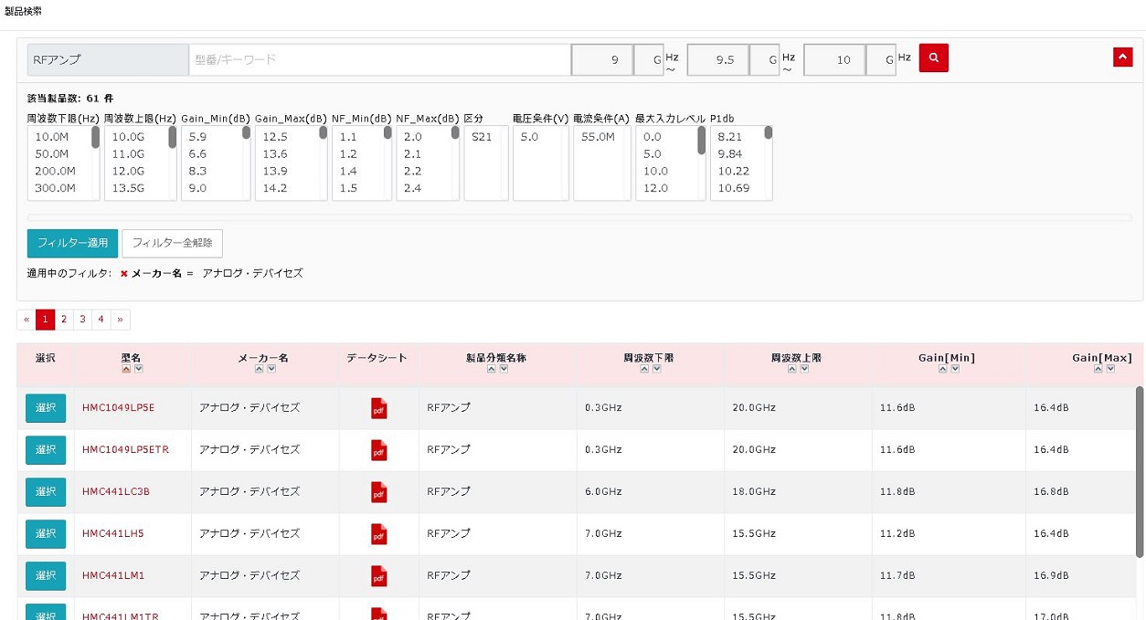The image size is (1146, 620).
Task: Sort 周波数上限 column ascending
Action: pyautogui.click(x=791, y=370)
